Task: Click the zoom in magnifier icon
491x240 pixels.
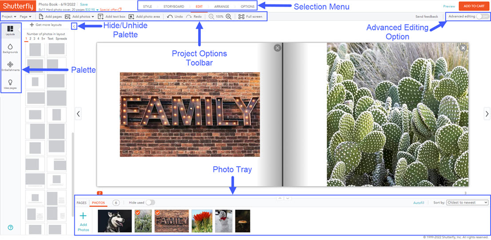Action: (x=228, y=16)
